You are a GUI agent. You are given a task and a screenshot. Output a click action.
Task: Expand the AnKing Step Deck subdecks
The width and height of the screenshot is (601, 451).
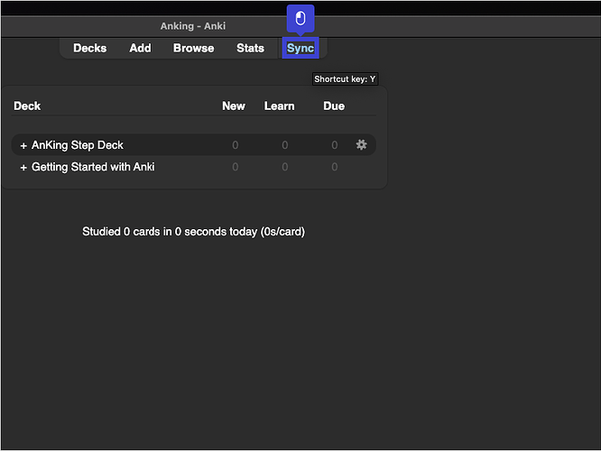[x=23, y=145]
